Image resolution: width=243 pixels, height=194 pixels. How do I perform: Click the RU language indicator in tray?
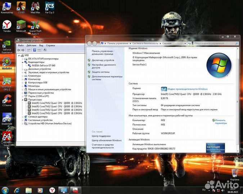pyautogui.click(x=204, y=190)
